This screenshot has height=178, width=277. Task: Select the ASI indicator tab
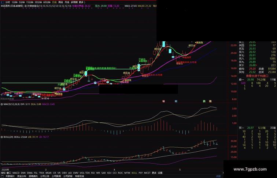coord(70,173)
